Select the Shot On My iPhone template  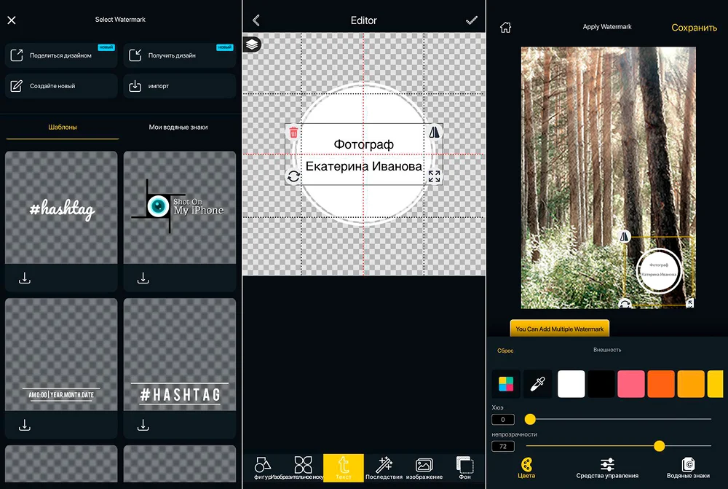coord(180,208)
